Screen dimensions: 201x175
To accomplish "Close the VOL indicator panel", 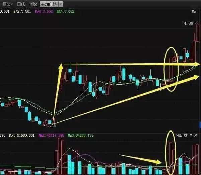I will [196, 135].
